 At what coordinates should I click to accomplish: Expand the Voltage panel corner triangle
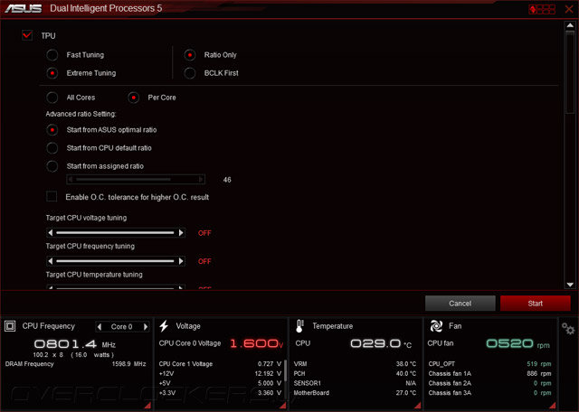tap(283, 406)
